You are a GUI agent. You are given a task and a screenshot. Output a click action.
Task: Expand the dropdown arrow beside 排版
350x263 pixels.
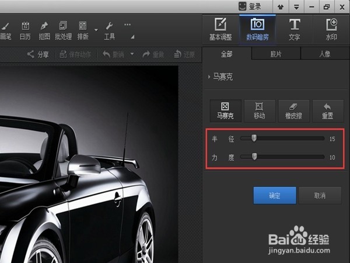pyautogui.click(x=96, y=30)
